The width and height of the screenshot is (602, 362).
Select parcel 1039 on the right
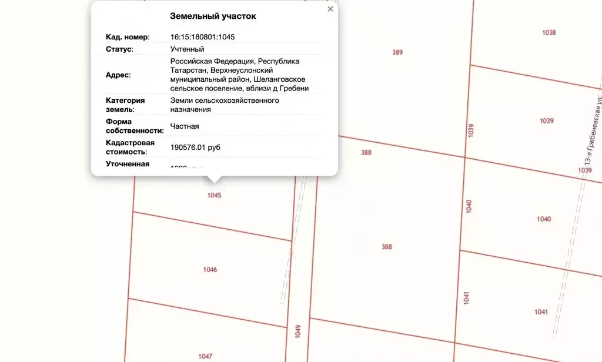coord(546,119)
